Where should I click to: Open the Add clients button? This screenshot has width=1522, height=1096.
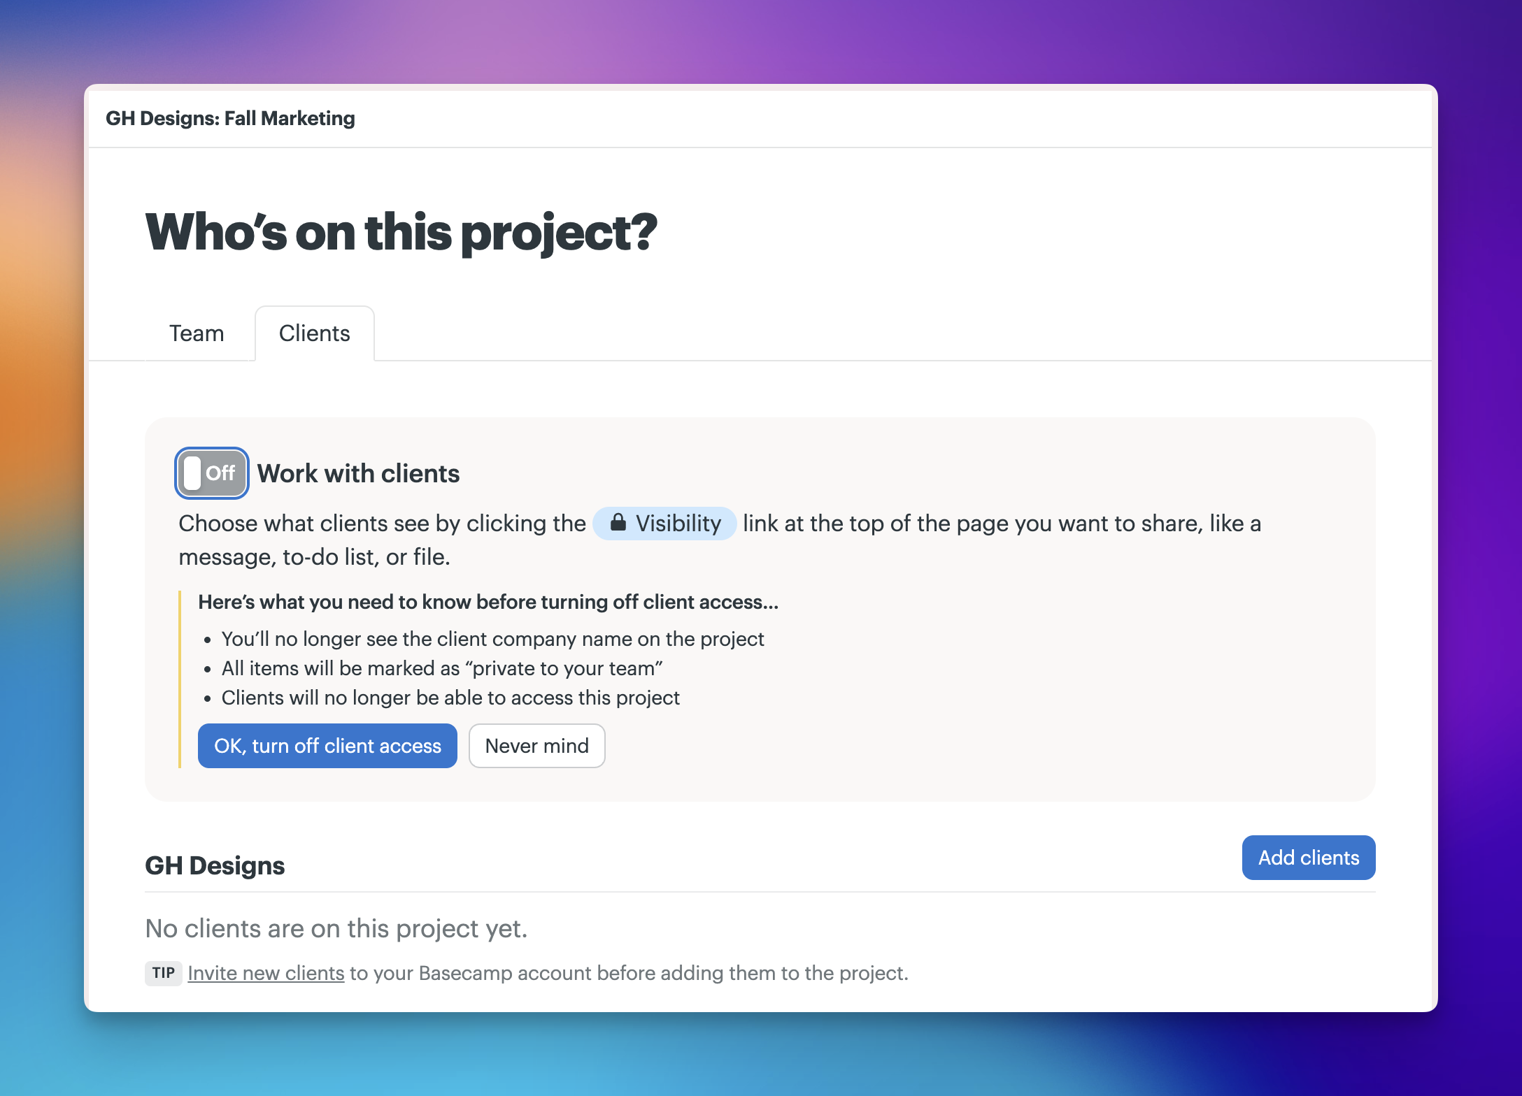1309,858
